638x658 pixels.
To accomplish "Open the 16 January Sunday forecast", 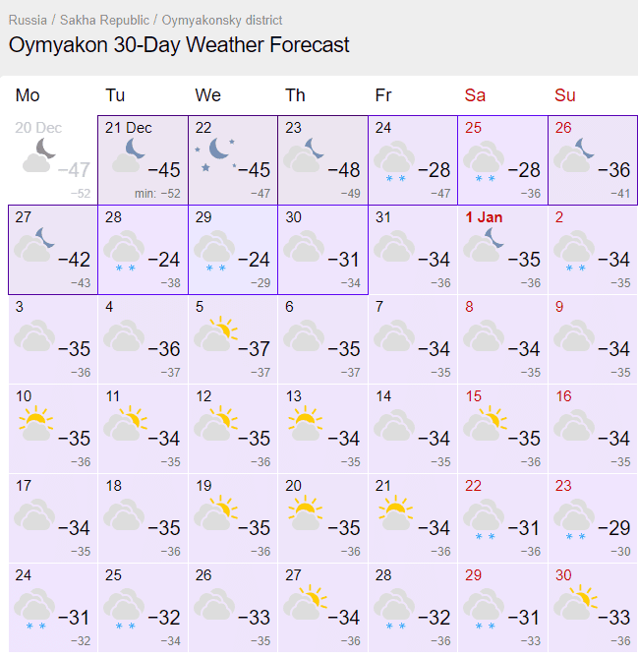I will point(593,429).
